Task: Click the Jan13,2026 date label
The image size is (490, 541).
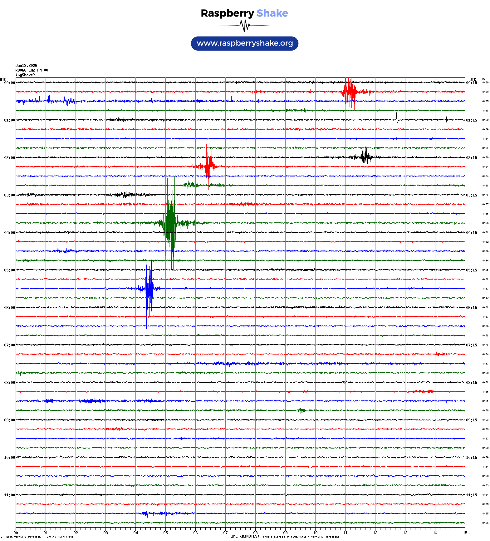Action: click(x=26, y=66)
